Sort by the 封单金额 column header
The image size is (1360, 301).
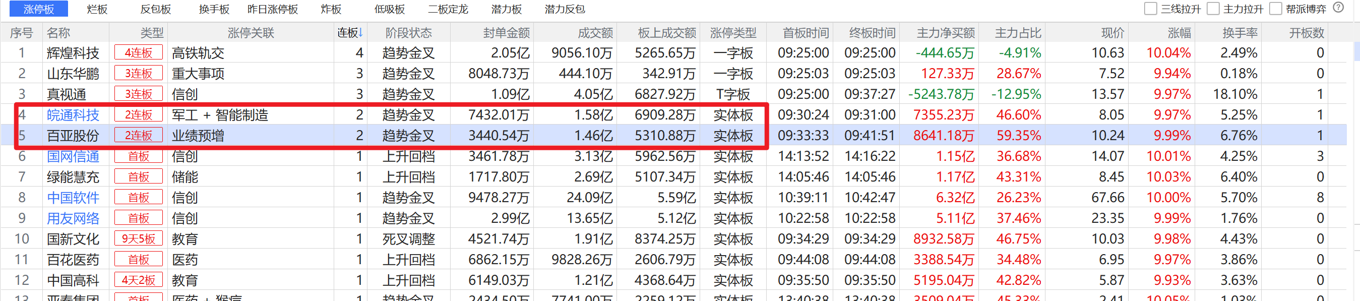(506, 33)
